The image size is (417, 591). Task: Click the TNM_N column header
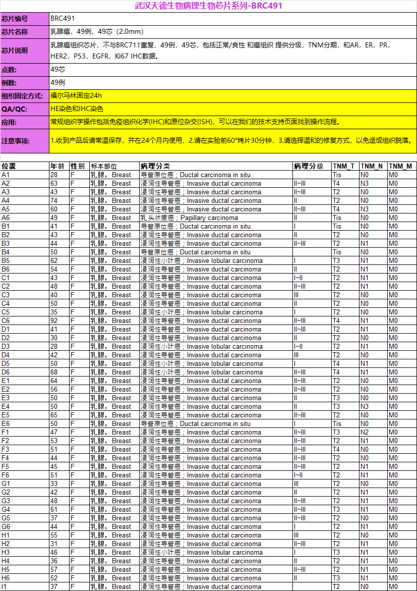coord(373,166)
